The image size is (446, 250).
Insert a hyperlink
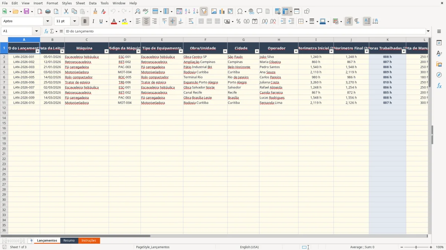[x=251, y=11]
